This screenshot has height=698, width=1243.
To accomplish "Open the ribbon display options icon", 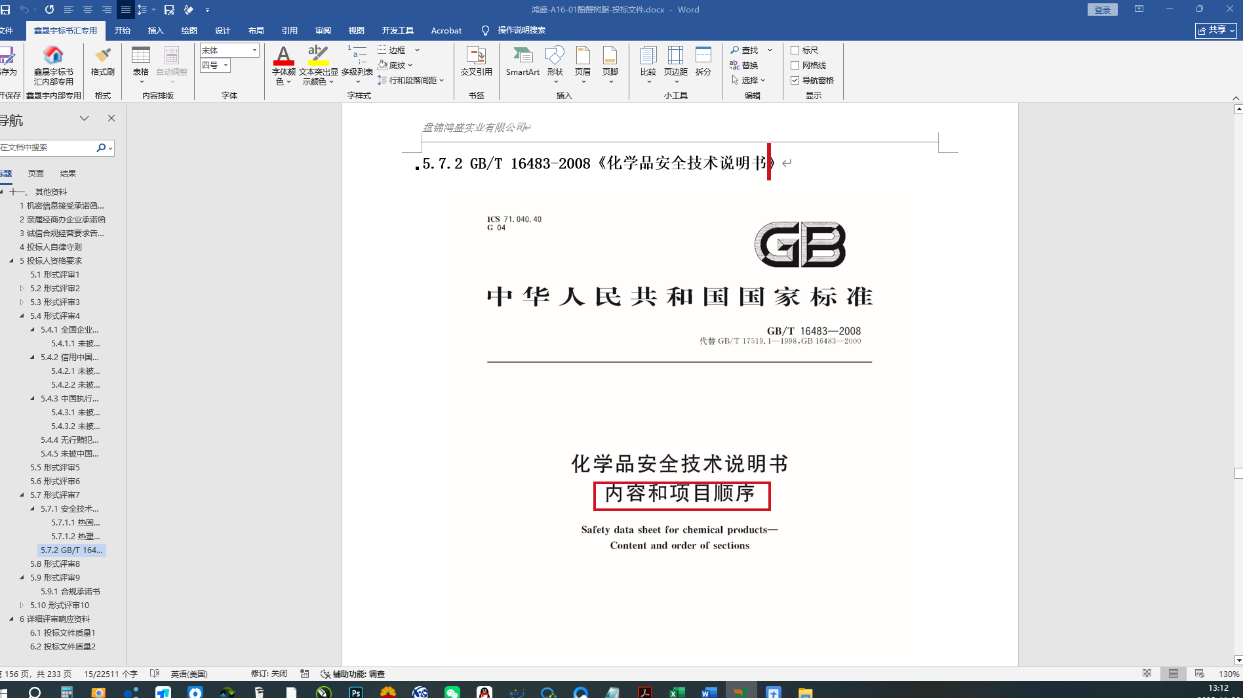I will click(1139, 9).
